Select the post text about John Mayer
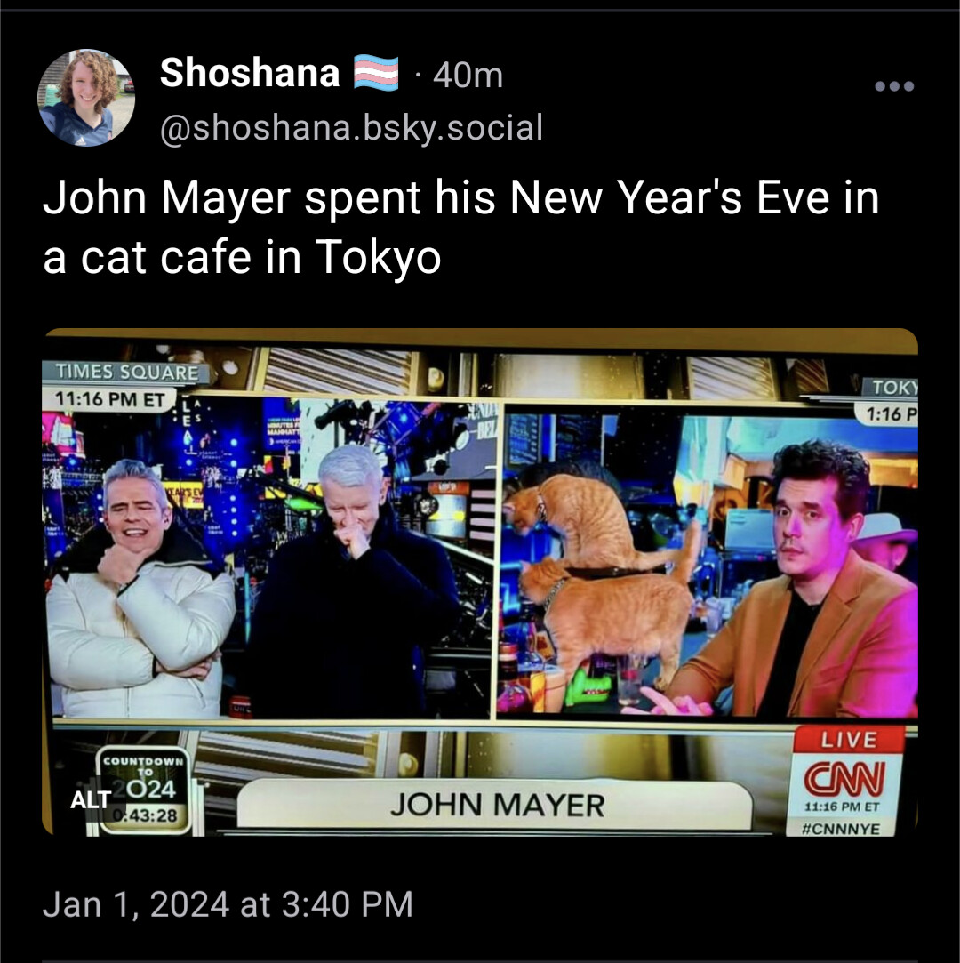 [461, 228]
